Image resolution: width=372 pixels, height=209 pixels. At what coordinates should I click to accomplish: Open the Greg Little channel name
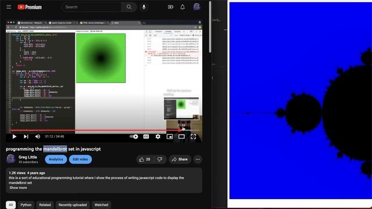click(28, 157)
